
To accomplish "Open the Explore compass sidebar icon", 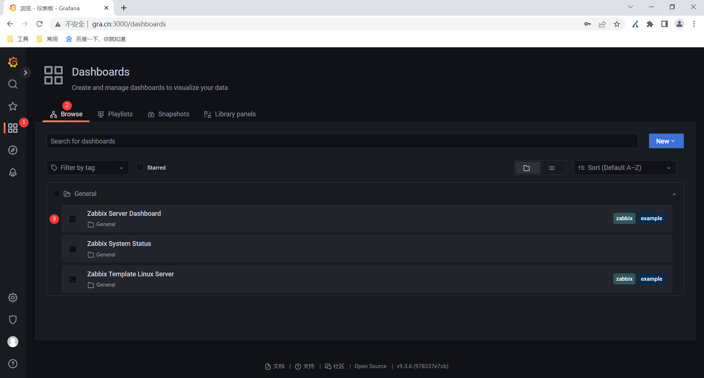I will coord(13,150).
